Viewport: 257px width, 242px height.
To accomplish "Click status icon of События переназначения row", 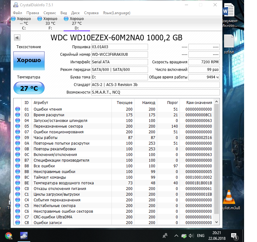I will [18, 200].
